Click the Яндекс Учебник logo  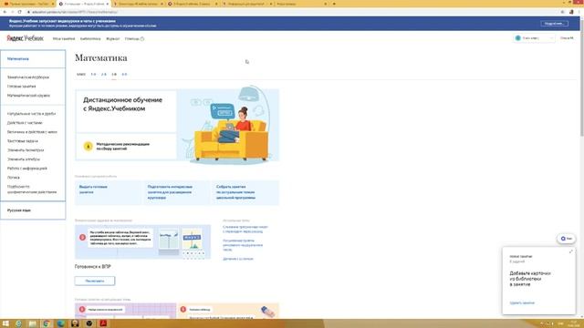tap(25, 38)
